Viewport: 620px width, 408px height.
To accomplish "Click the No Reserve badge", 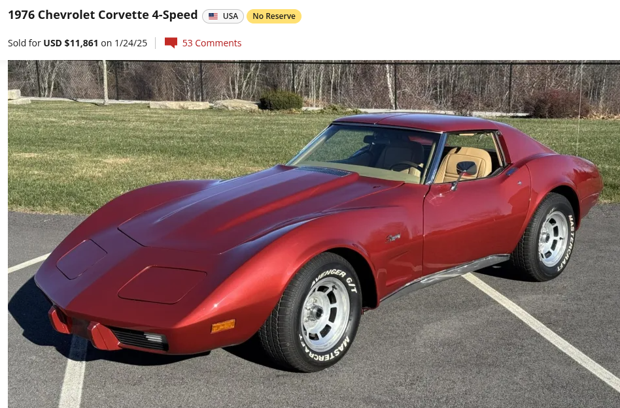I will click(x=274, y=16).
